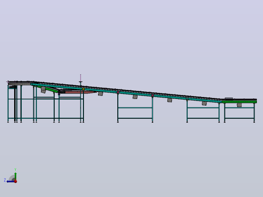
Task: Select the gray box on the conveyor's right end
Action: 229,98
